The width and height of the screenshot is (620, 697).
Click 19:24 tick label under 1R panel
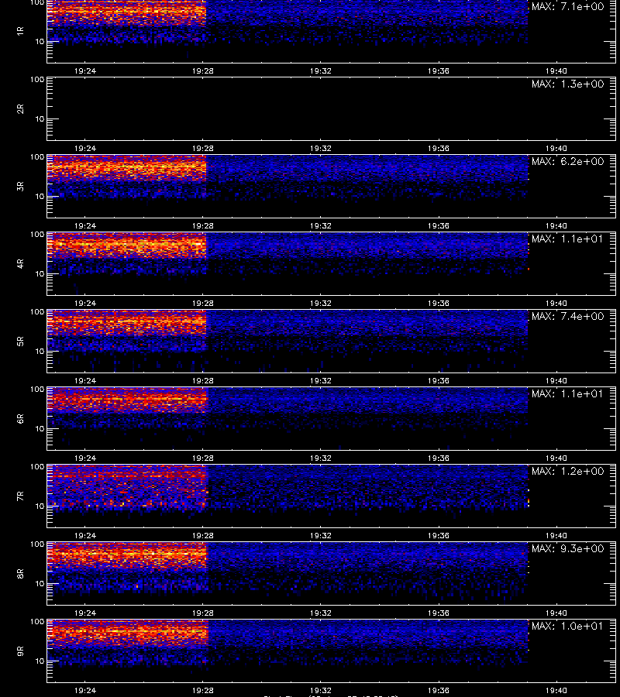(85, 71)
